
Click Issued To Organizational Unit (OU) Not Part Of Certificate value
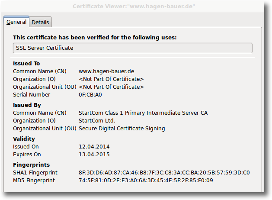pos(111,87)
